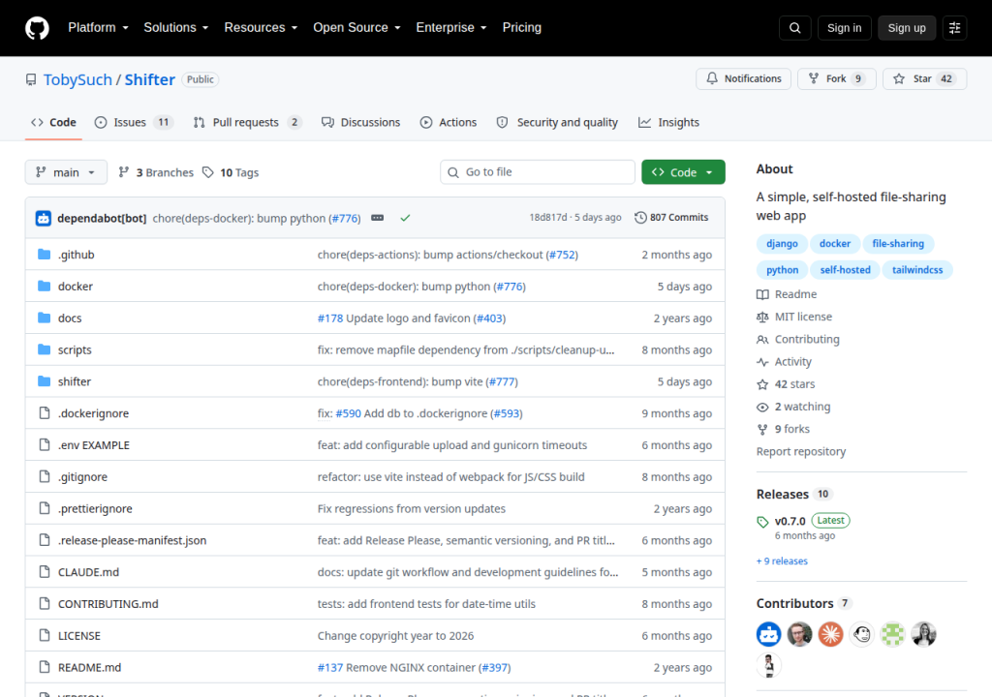This screenshot has width=992, height=697.
Task: Click the .gitignore file icon
Action: point(45,476)
